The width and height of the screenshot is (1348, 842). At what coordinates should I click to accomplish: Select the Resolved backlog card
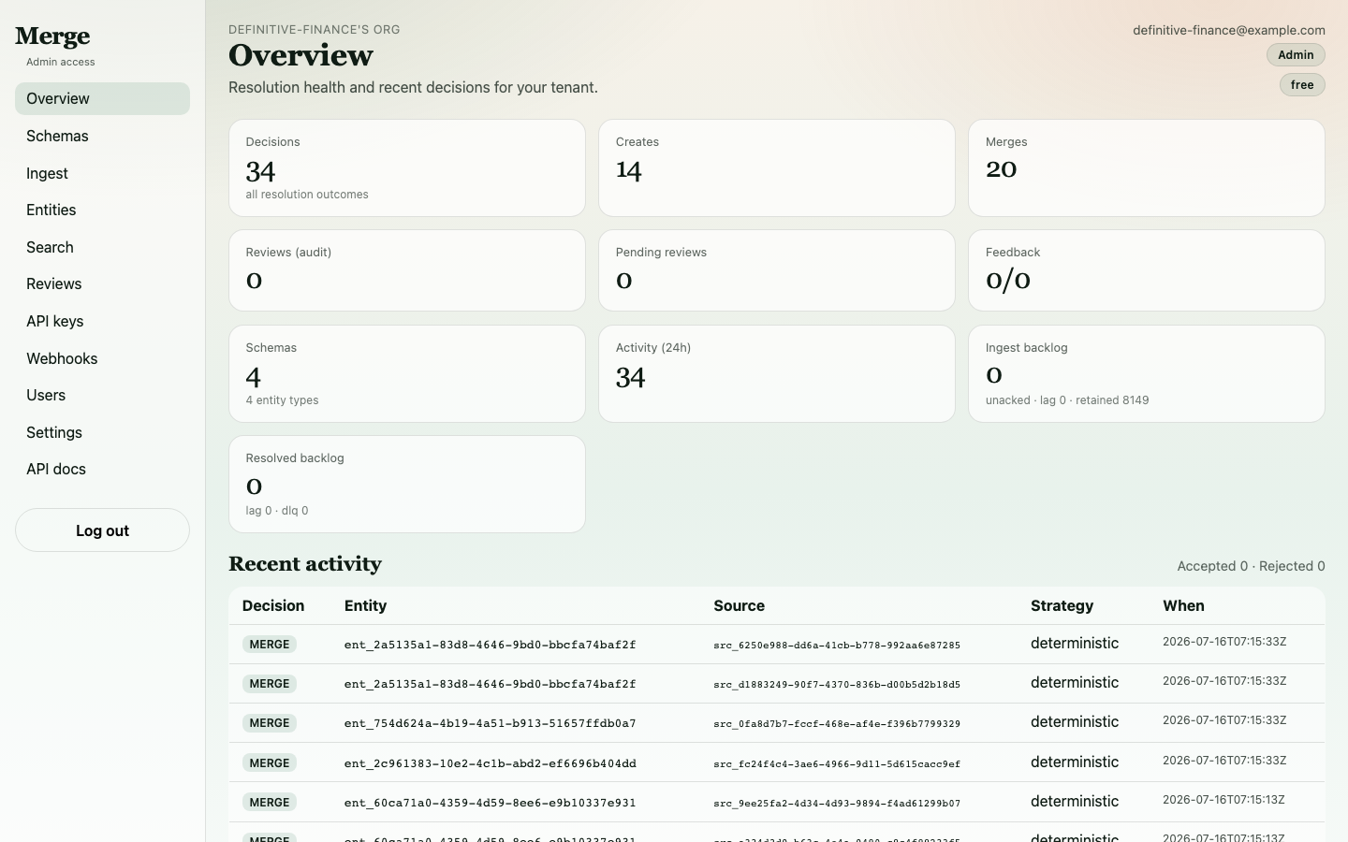tap(407, 484)
